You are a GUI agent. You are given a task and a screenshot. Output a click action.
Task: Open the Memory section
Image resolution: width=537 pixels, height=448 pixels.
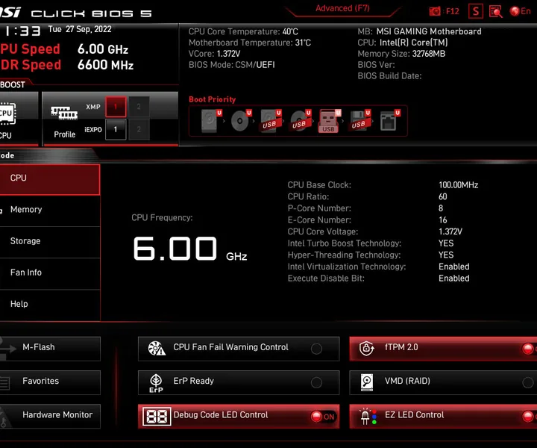click(50, 210)
